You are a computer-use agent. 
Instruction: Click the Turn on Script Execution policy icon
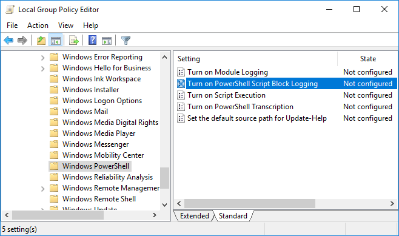pyautogui.click(x=181, y=95)
